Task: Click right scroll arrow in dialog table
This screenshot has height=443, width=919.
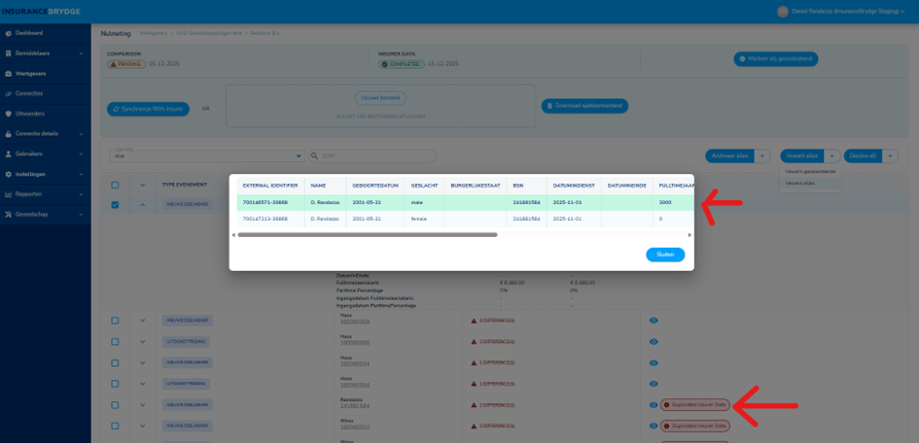Action: pyautogui.click(x=689, y=235)
